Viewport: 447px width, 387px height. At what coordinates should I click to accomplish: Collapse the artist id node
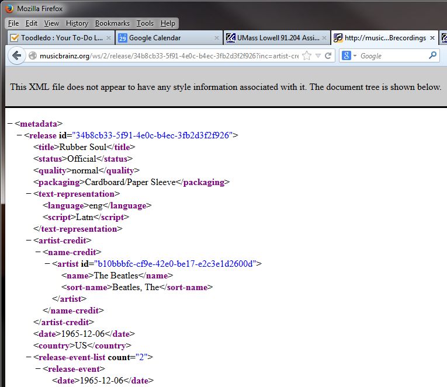[47, 264]
